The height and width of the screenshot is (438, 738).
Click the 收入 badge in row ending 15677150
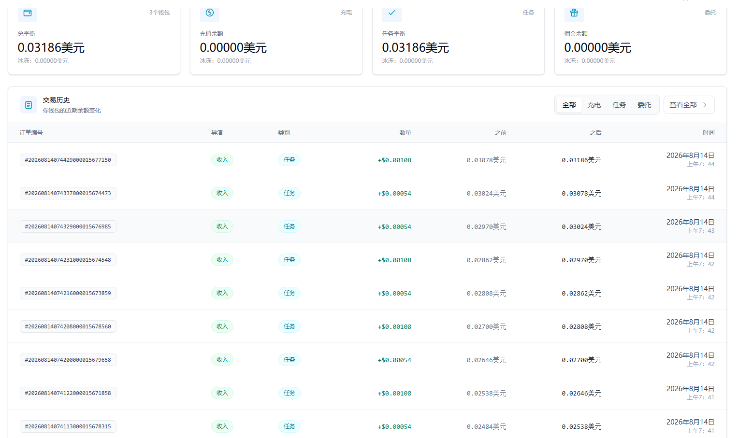tap(222, 160)
